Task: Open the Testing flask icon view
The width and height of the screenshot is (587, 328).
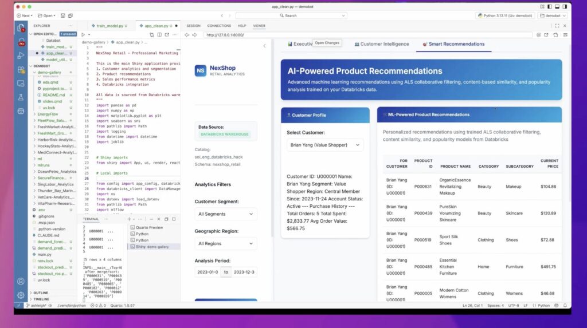Action: point(21,97)
